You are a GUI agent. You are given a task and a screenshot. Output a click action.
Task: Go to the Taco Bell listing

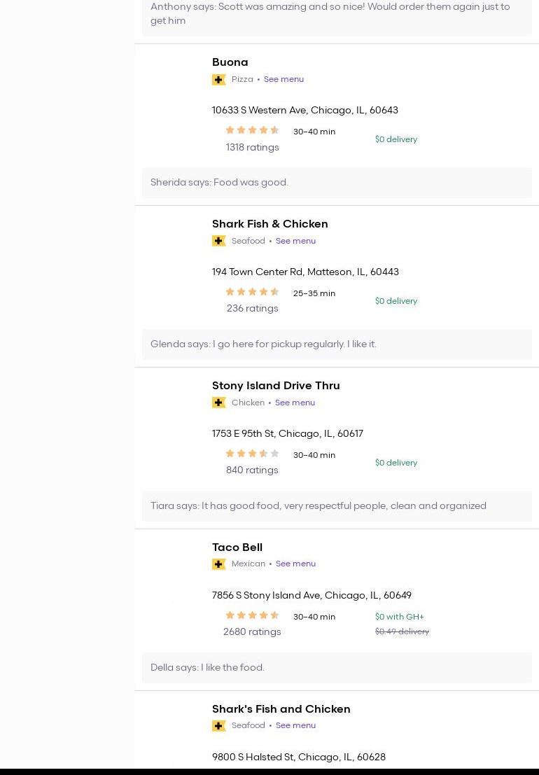click(x=237, y=547)
